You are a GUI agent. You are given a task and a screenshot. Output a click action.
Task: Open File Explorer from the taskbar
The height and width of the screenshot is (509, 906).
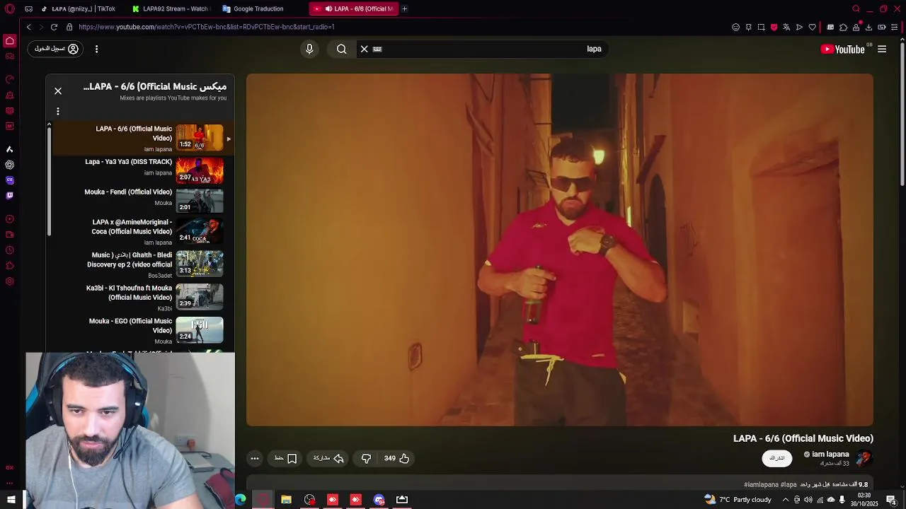(286, 499)
